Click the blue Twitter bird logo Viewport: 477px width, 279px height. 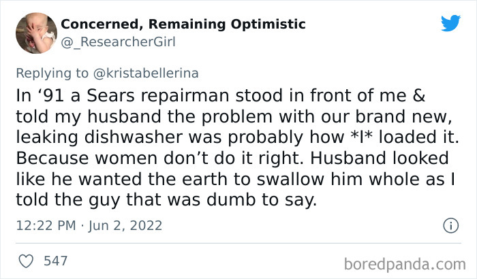click(x=450, y=22)
